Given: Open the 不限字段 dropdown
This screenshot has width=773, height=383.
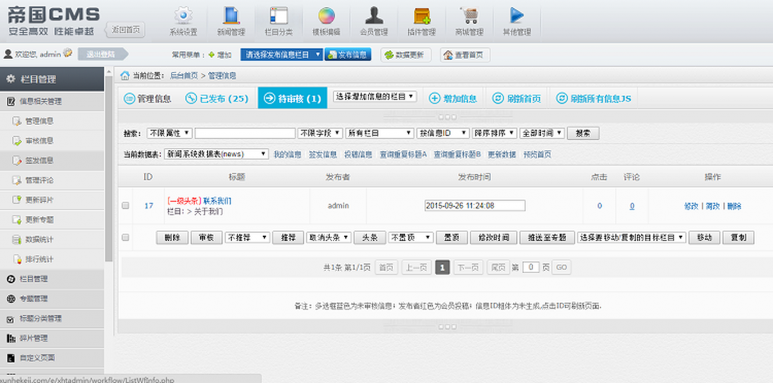Looking at the screenshot, I should (320, 133).
